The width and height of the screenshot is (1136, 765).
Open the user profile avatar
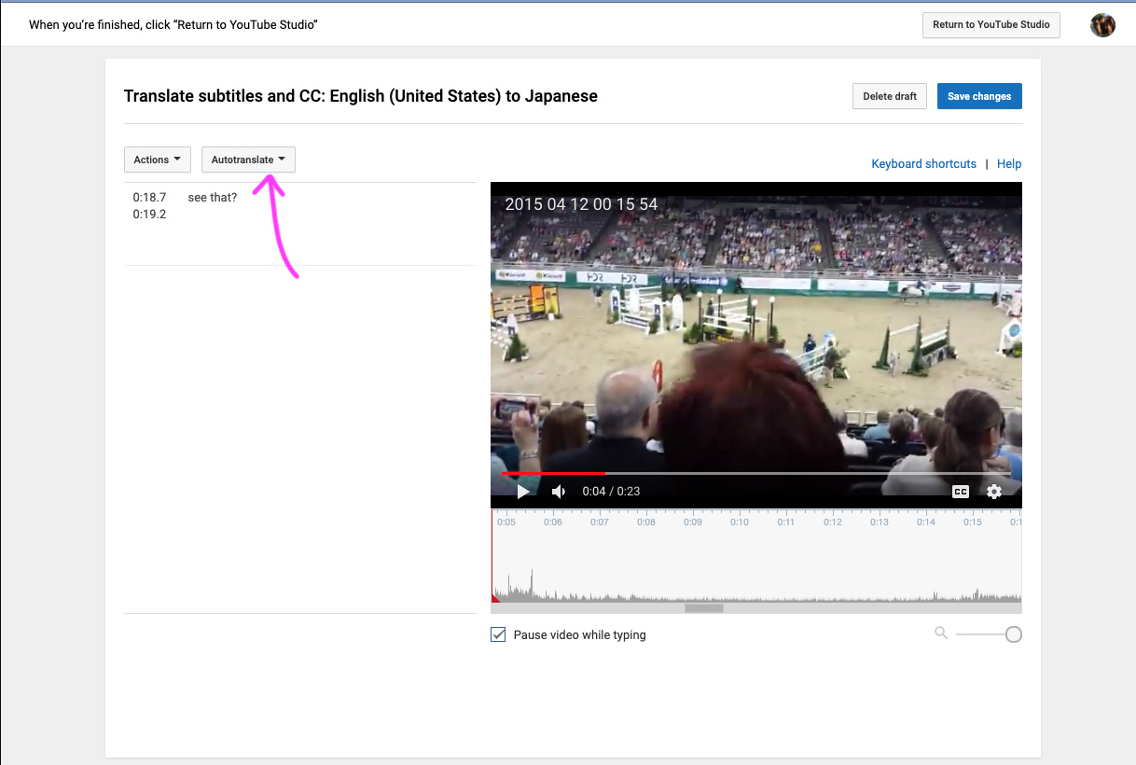point(1102,25)
